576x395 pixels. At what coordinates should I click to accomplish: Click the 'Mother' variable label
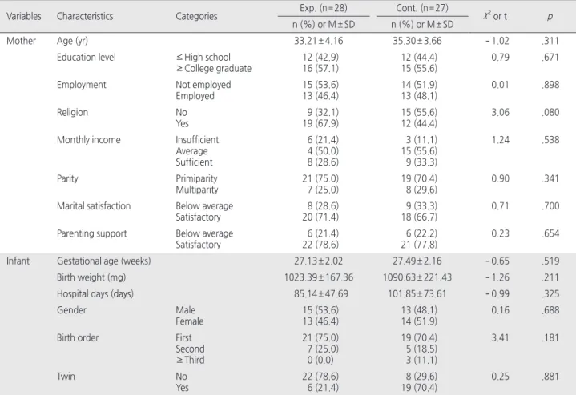click(22, 41)
